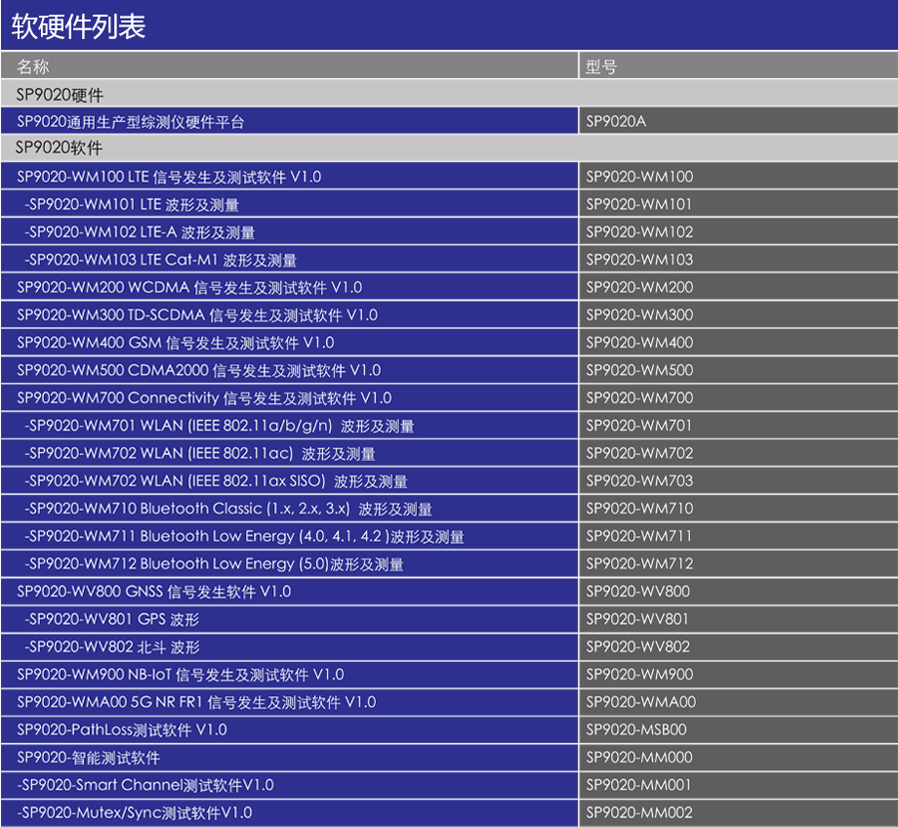
Task: Click SP9020-PathLoss测试软件 V1.0 name
Action: click(122, 729)
